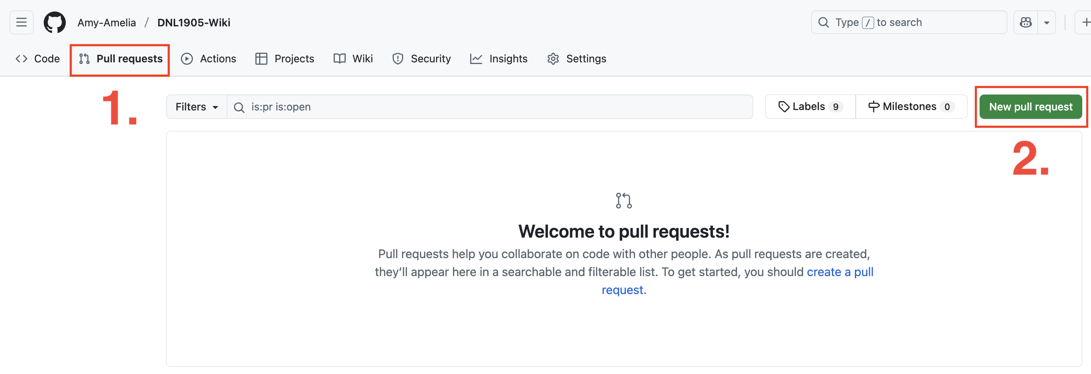
Task: Open the hamburger navigation menu
Action: [x=22, y=23]
